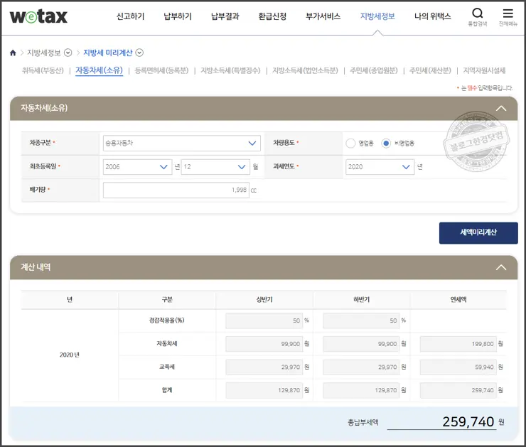Switch to the 취득세(부동산) tab
The height and width of the screenshot is (447, 526).
tap(43, 70)
